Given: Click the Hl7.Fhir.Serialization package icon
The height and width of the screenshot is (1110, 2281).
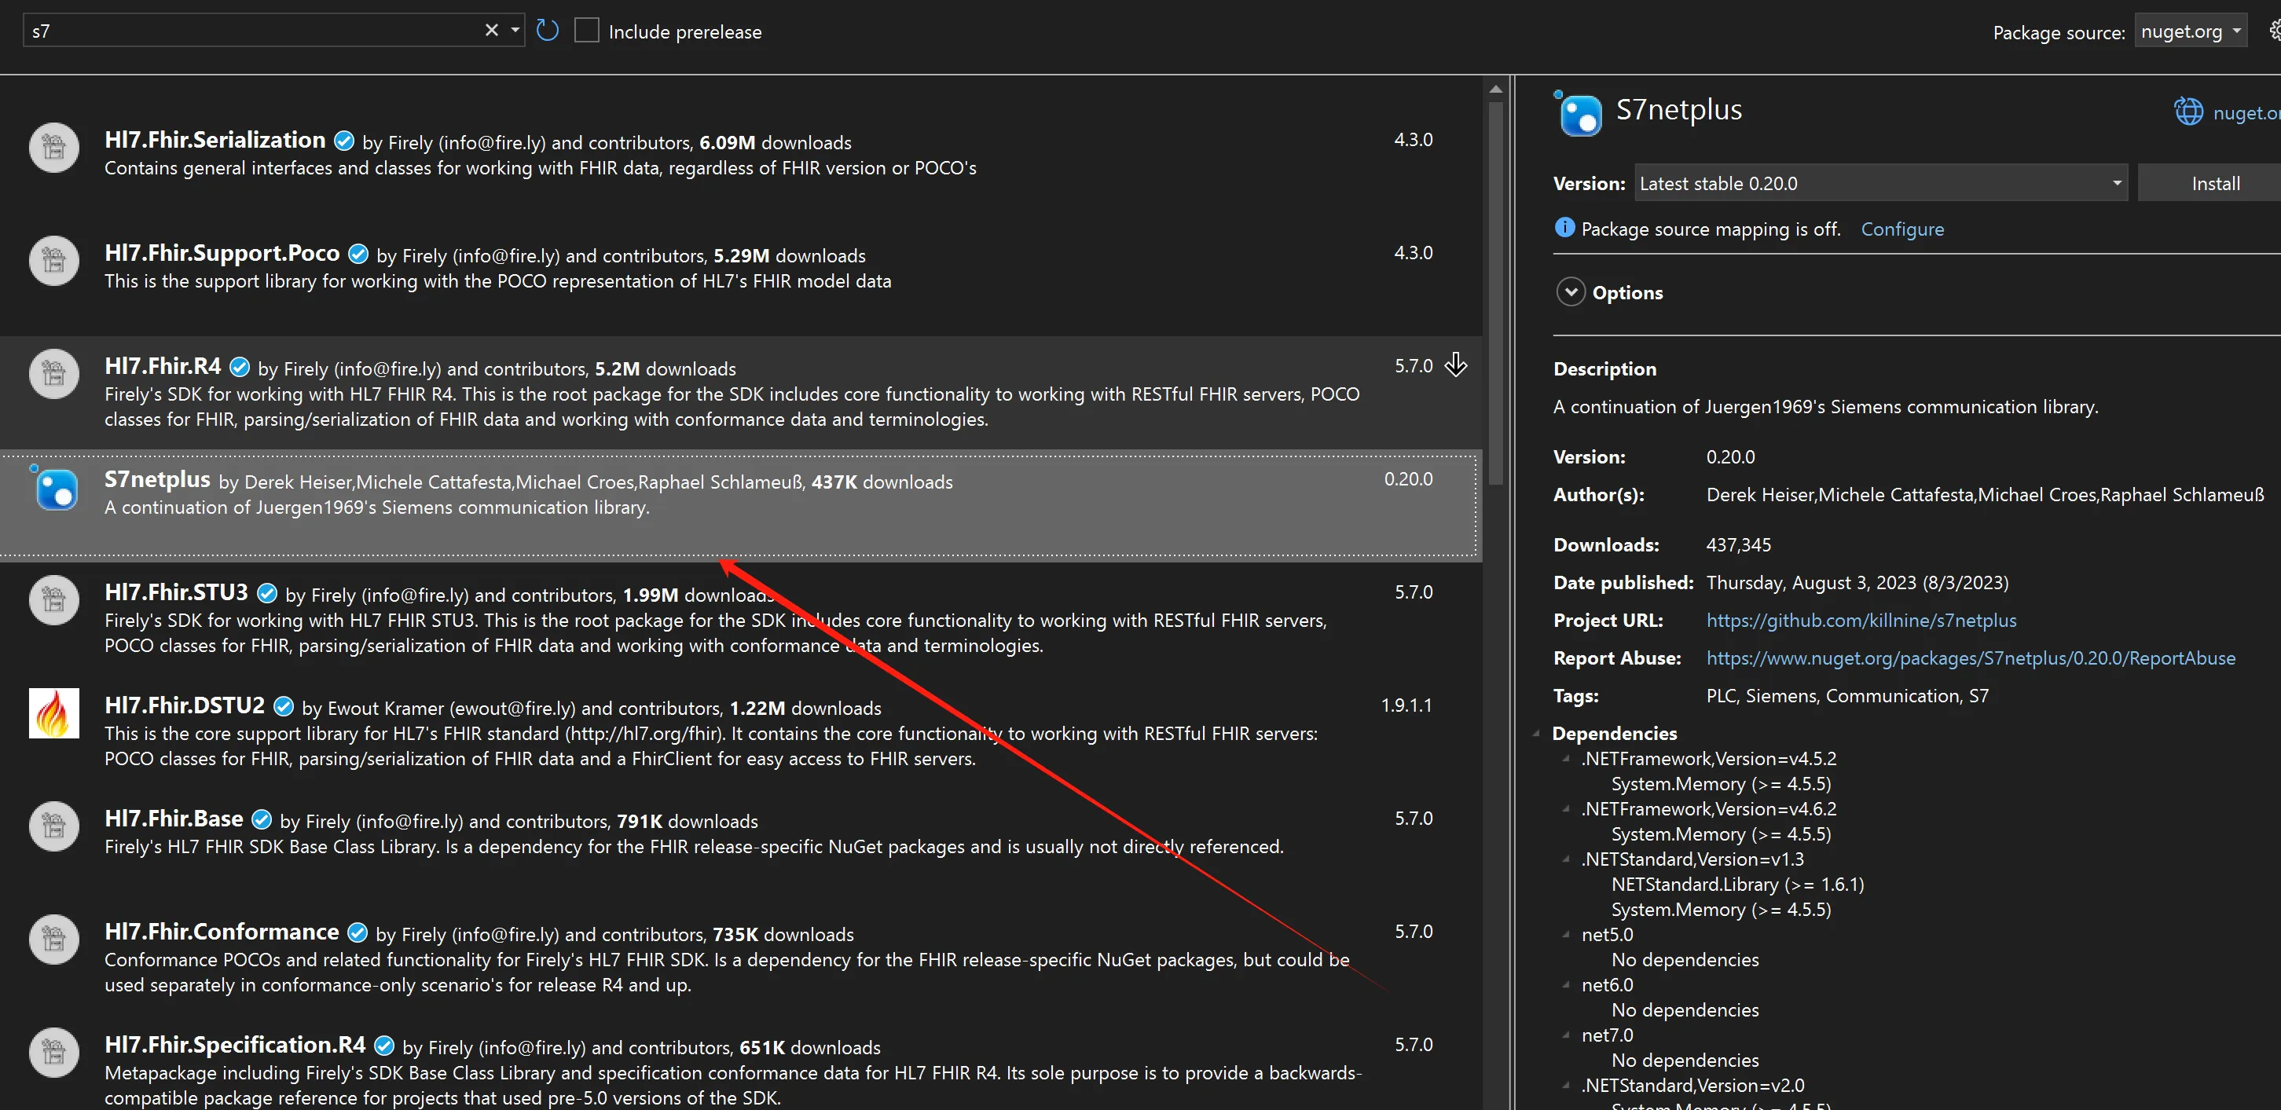Looking at the screenshot, I should click(x=53, y=147).
